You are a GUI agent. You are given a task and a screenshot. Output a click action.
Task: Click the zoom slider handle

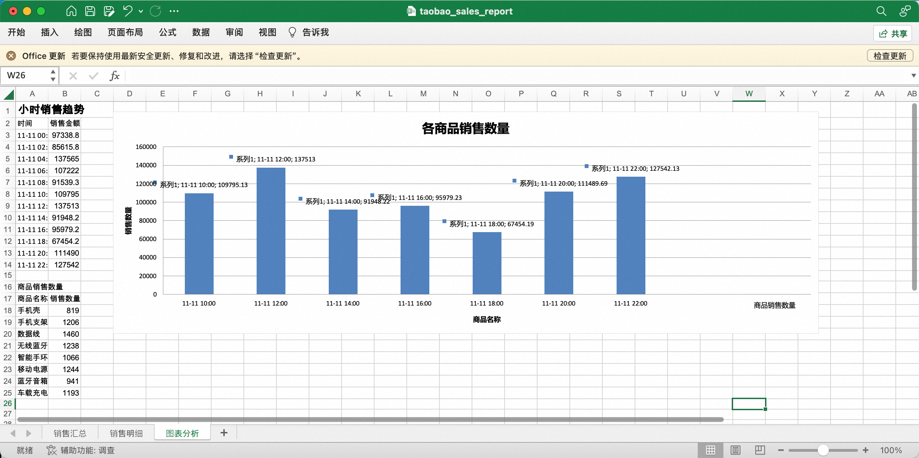pyautogui.click(x=823, y=450)
